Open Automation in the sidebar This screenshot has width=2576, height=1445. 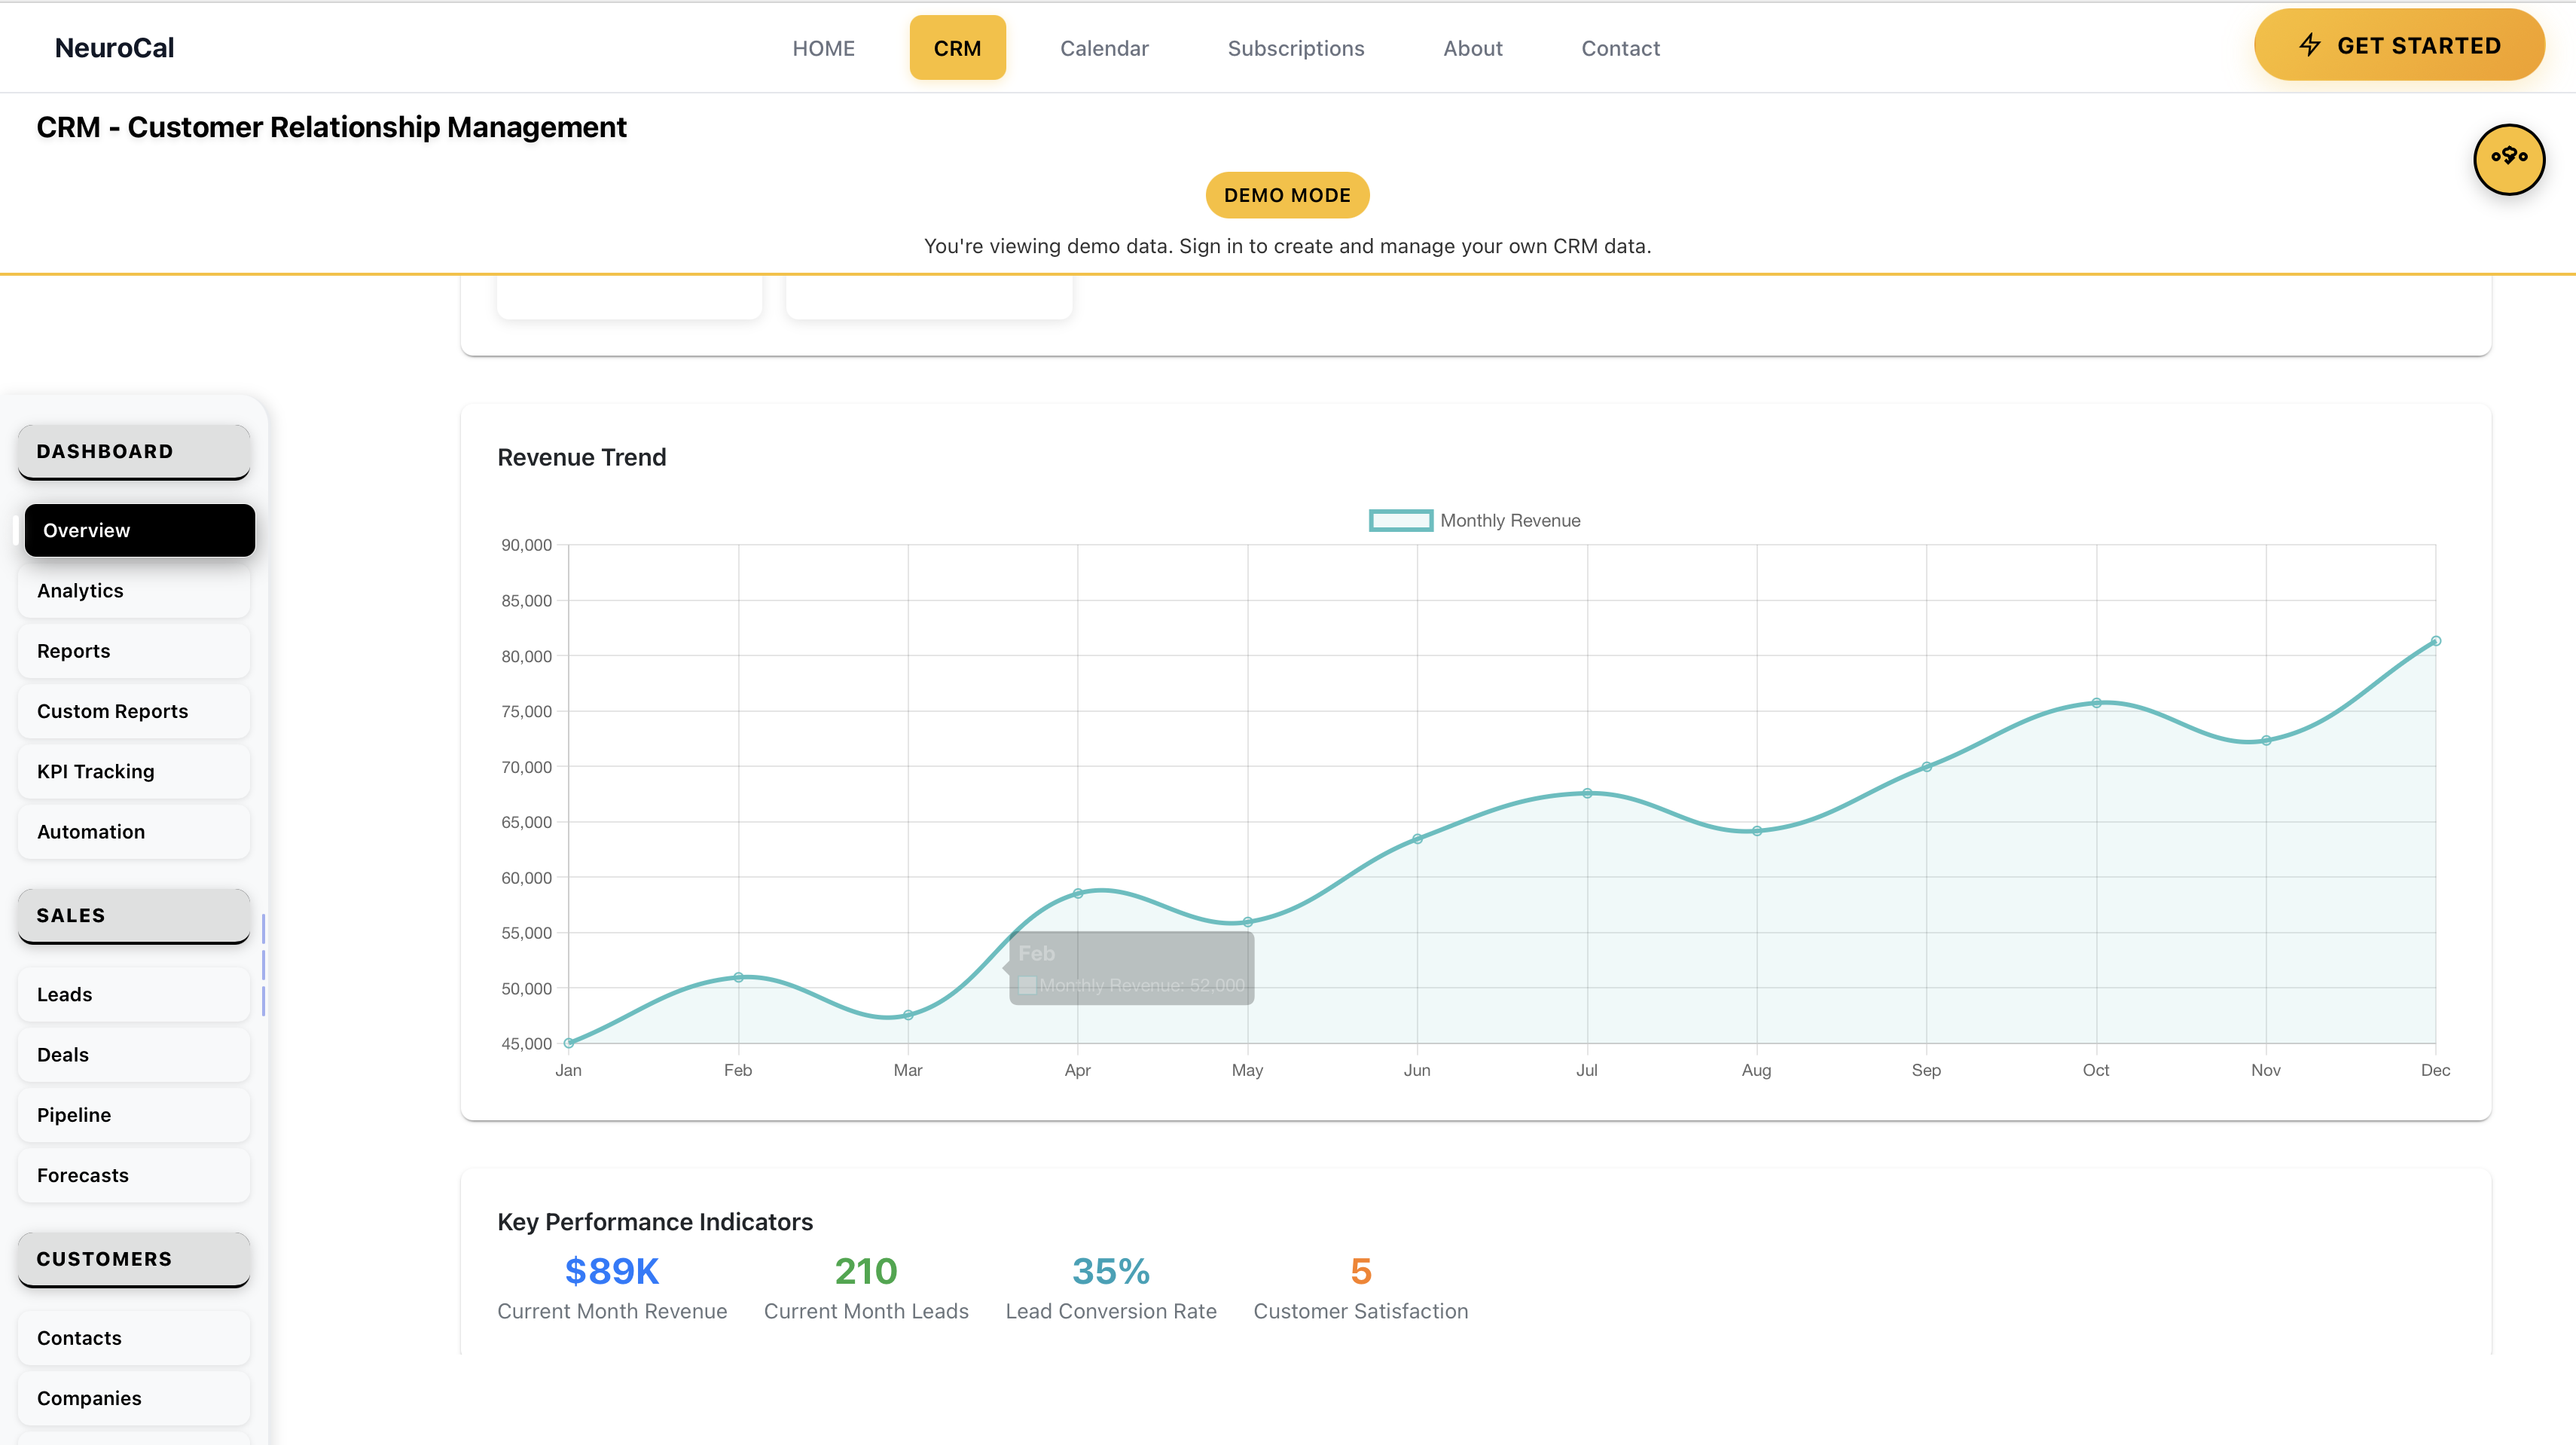pyautogui.click(x=134, y=832)
